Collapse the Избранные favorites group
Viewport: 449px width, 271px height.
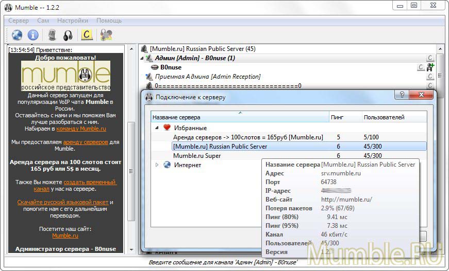[157, 128]
